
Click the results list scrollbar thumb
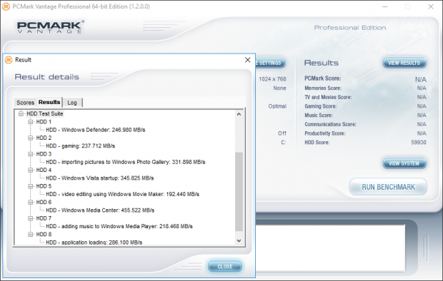[x=239, y=192]
